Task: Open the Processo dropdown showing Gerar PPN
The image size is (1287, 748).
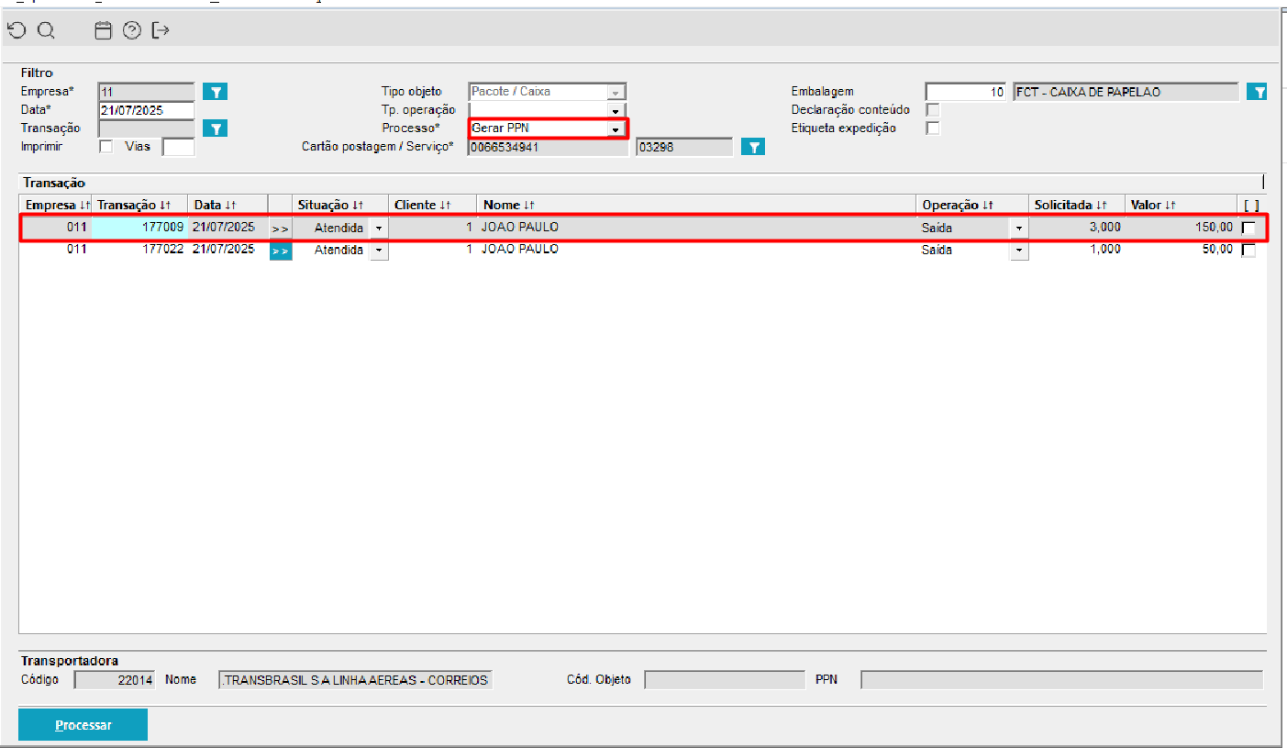Action: coord(616,128)
